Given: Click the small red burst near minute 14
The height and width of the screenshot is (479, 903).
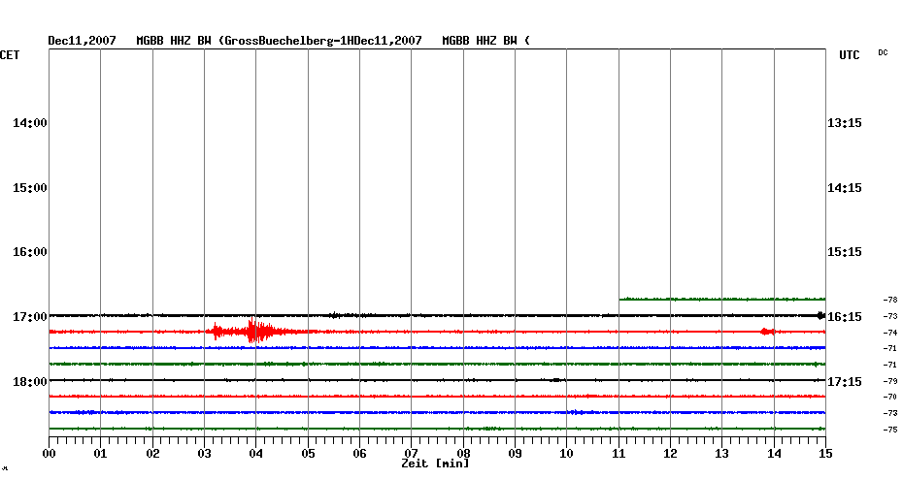Looking at the screenshot, I should coord(766,332).
